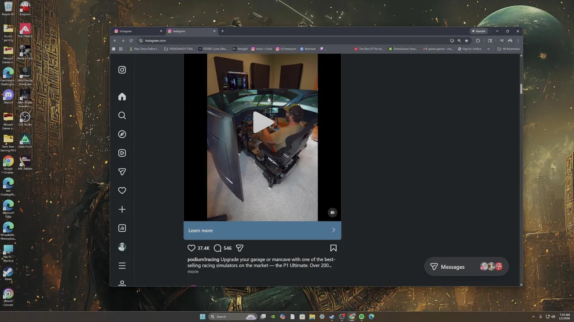Image resolution: width=574 pixels, height=322 pixels.
Task: Expand the caption with more
Action: (x=193, y=271)
